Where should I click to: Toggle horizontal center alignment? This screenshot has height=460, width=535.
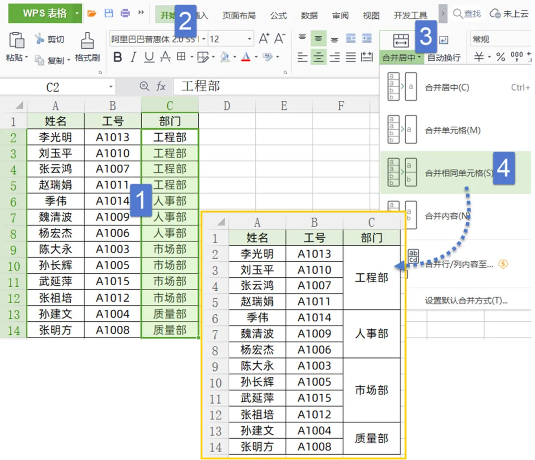pos(319,57)
